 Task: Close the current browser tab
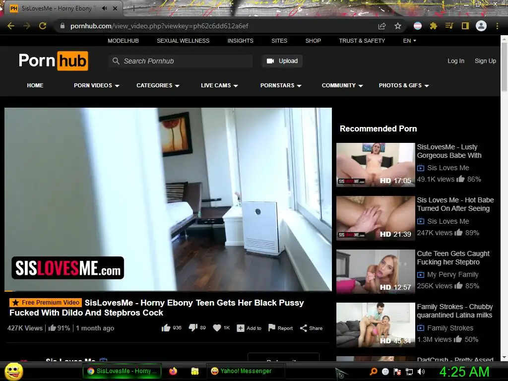115,8
